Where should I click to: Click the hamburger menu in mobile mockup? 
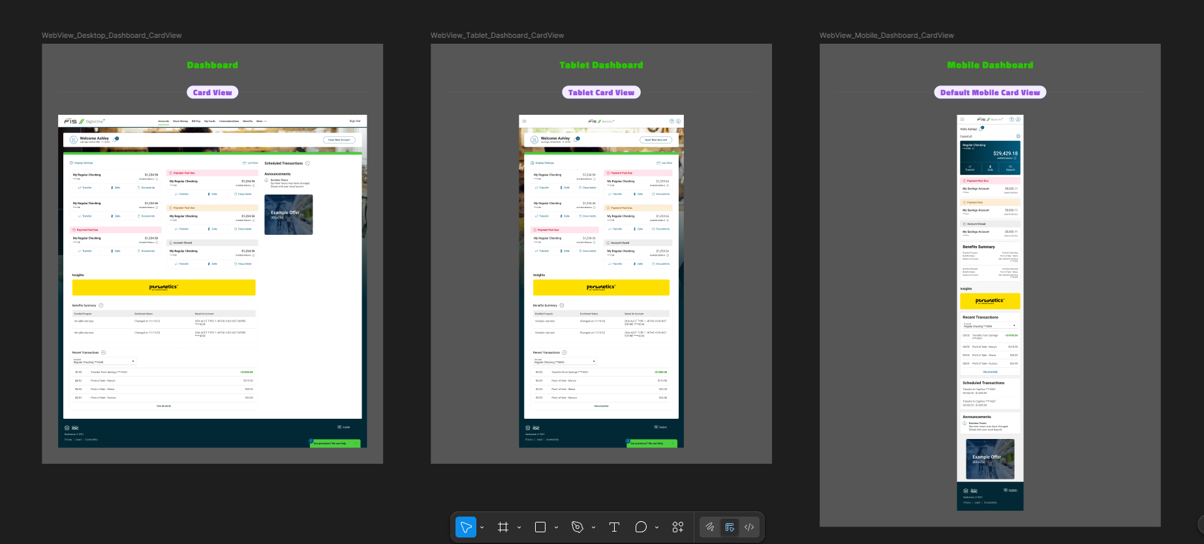point(962,119)
